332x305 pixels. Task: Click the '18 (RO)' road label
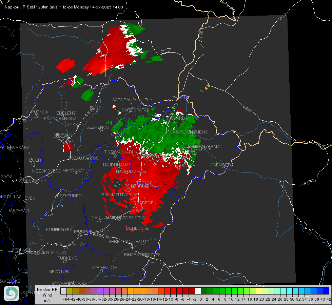click(309, 182)
